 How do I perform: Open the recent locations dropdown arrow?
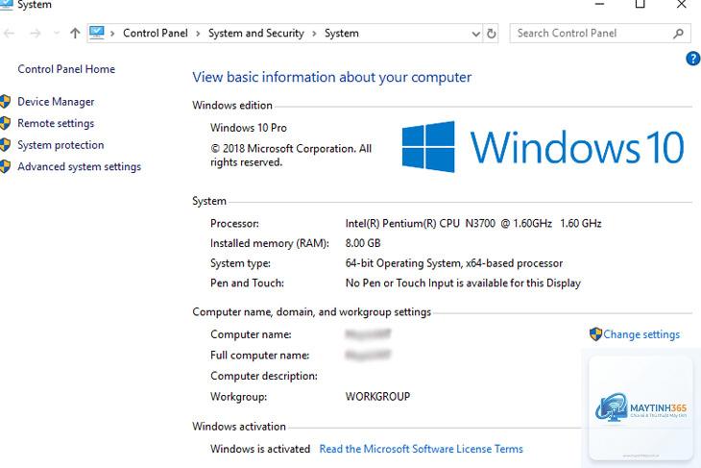pos(57,33)
